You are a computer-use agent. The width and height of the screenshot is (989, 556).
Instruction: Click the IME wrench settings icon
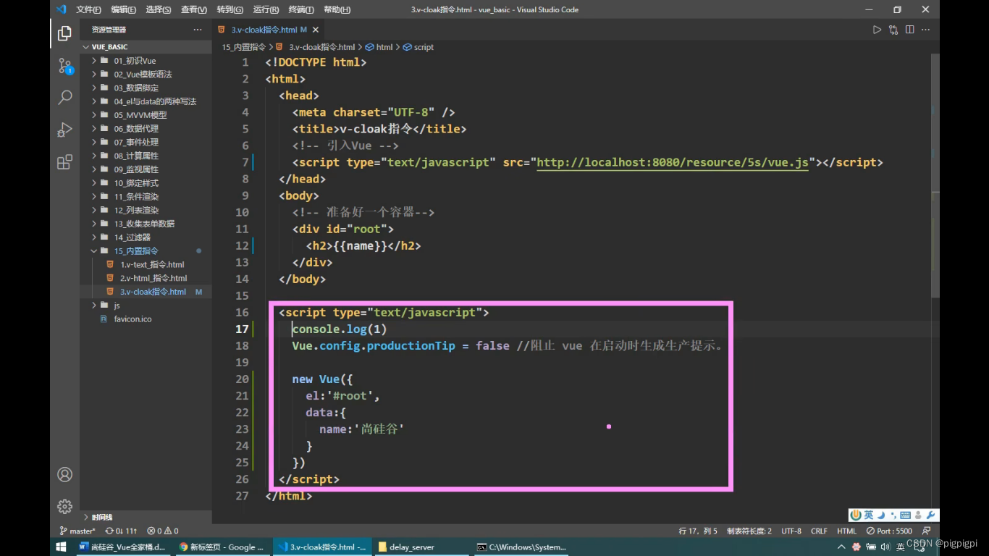coord(931,515)
